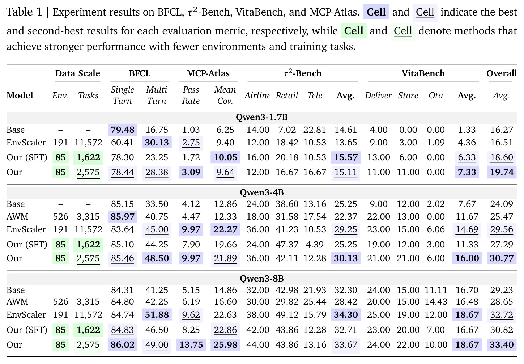Viewport: 524px width, 364px height.
Task: Click the highlighted '85.97' AWM cell
Action: [x=123, y=217]
